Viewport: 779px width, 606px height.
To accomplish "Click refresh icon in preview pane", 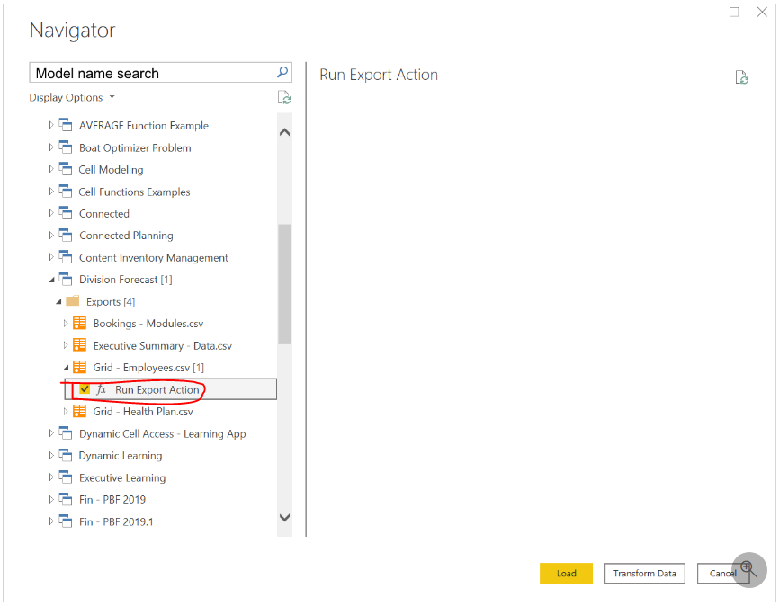I will click(742, 77).
